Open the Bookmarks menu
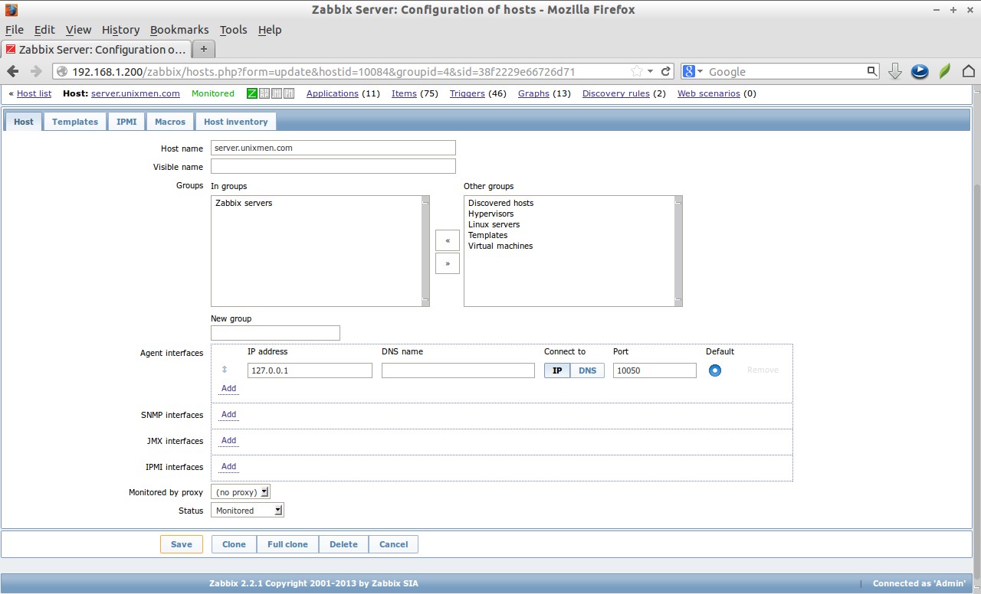981x594 pixels. click(179, 30)
